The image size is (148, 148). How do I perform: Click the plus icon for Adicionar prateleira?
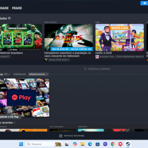coord(85,69)
